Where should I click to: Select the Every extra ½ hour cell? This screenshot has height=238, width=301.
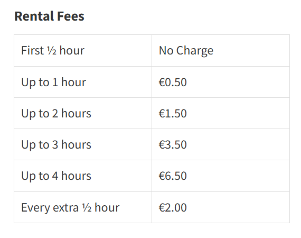(x=83, y=207)
